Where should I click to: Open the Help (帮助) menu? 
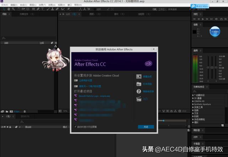pos(78,5)
